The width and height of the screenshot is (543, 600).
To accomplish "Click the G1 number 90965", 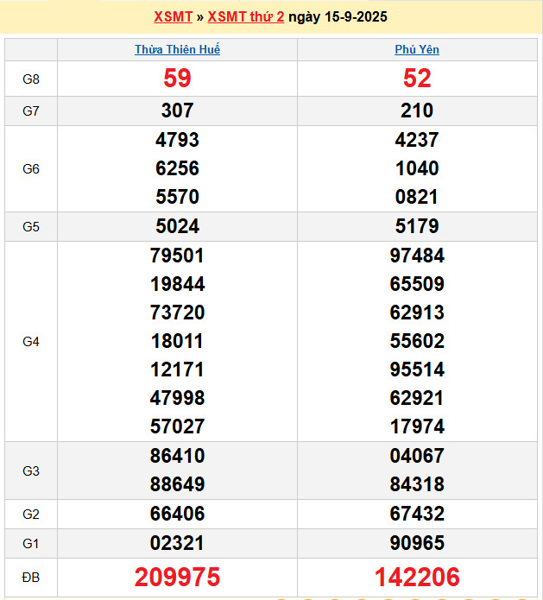I will pyautogui.click(x=417, y=543).
